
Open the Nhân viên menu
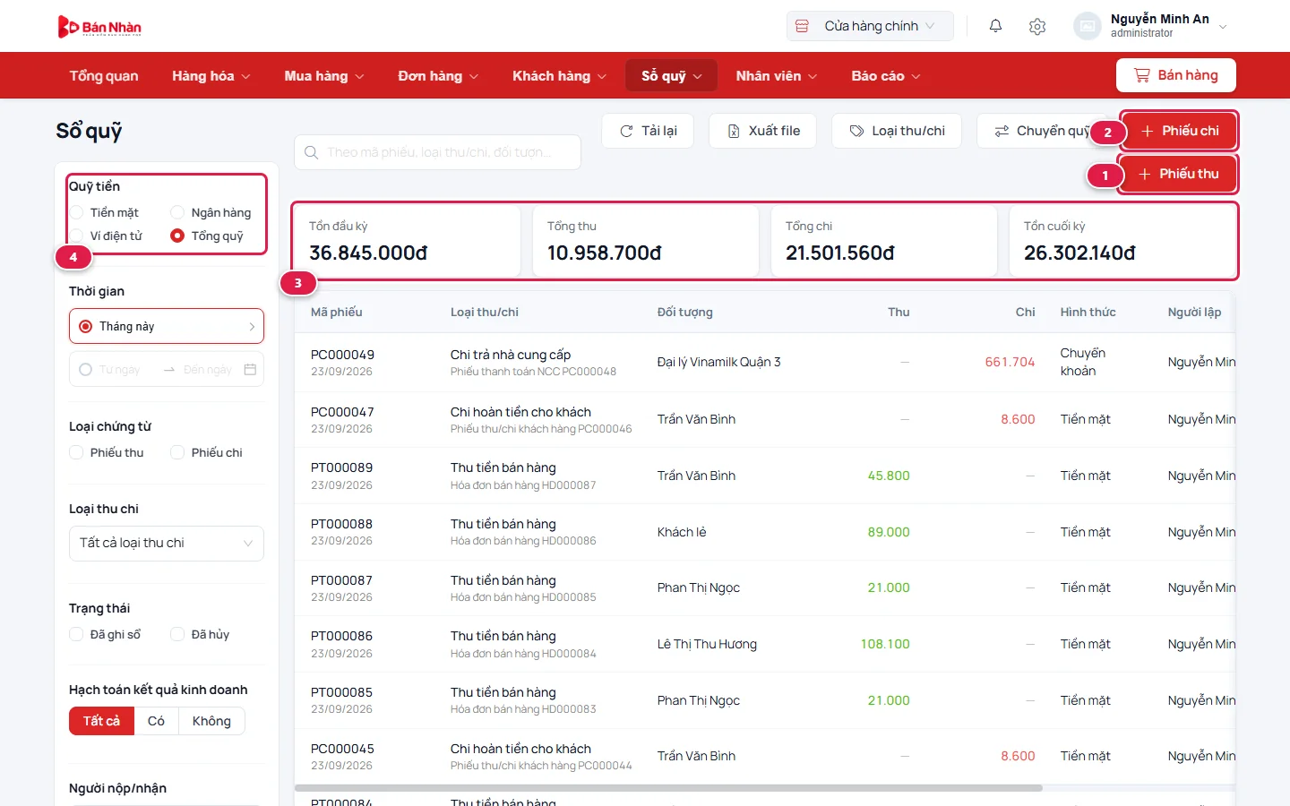[777, 76]
